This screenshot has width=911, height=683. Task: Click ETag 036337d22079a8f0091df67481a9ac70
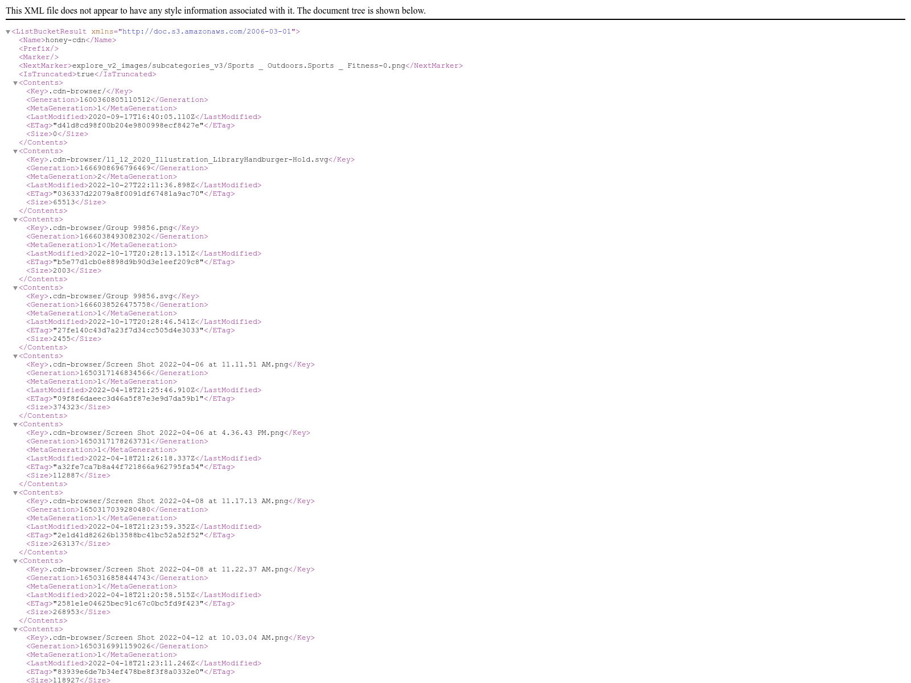click(x=128, y=194)
